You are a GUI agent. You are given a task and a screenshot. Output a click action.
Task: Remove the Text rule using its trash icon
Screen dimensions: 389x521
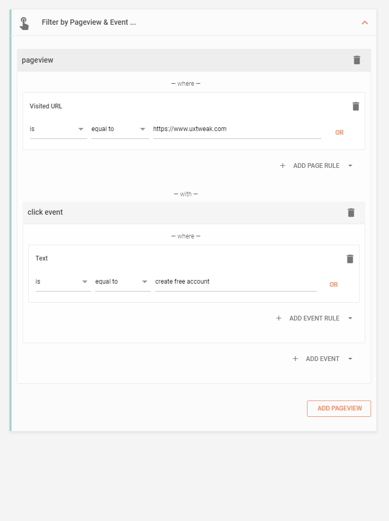click(350, 259)
